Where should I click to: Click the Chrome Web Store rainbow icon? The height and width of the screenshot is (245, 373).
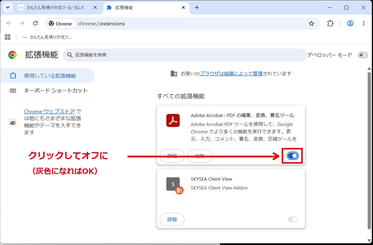13,122
